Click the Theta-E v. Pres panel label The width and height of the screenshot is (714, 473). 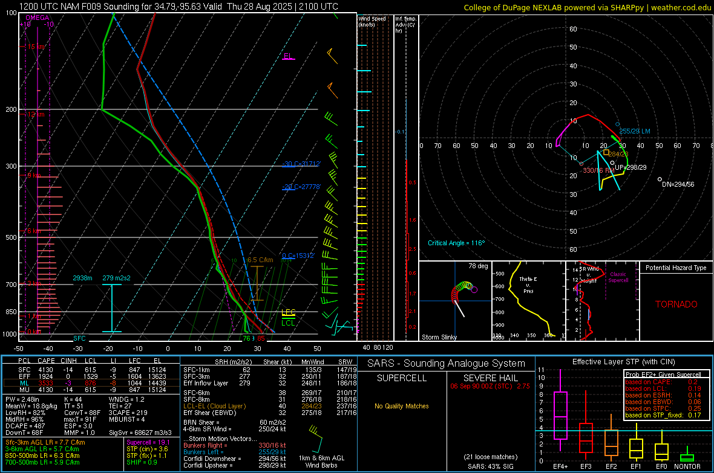click(528, 285)
